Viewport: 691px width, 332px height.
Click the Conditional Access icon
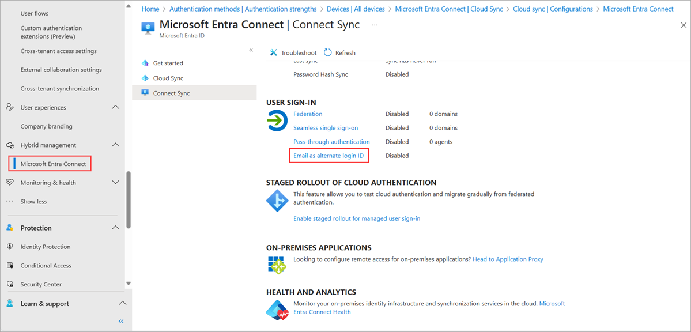click(10, 265)
